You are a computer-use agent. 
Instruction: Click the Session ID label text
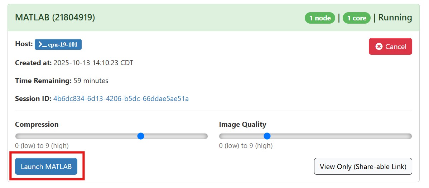(x=33, y=98)
